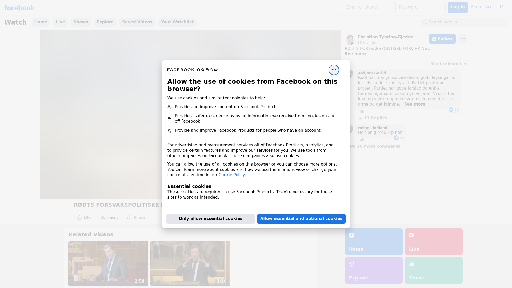Click the like reaction count 21
The image size is (512, 288).
pos(454,110)
